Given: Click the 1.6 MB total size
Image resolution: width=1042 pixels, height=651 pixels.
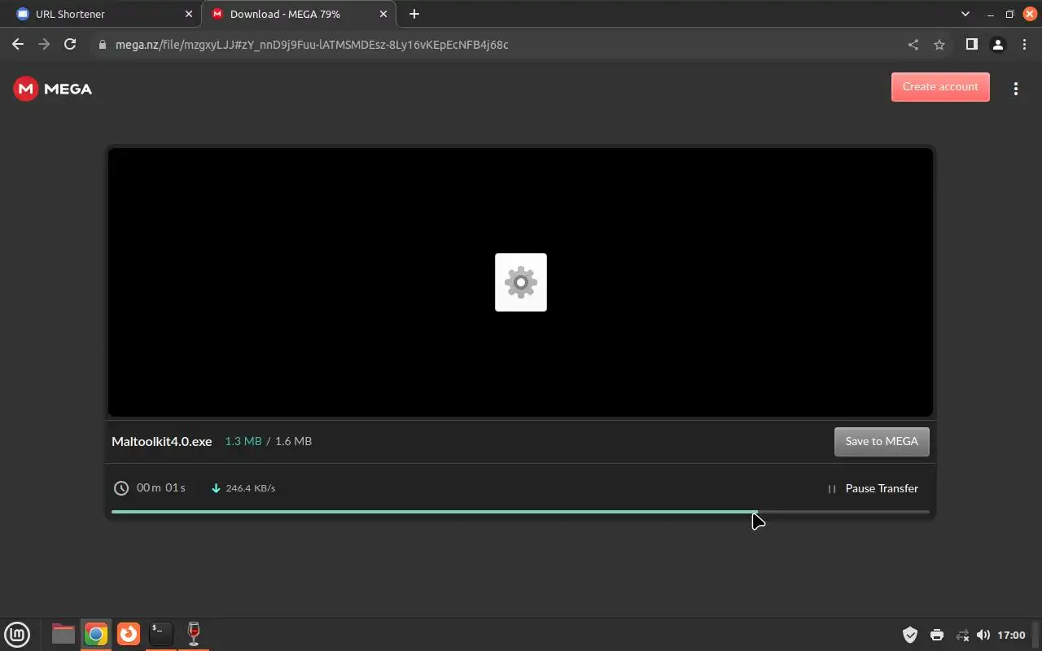Looking at the screenshot, I should [293, 441].
